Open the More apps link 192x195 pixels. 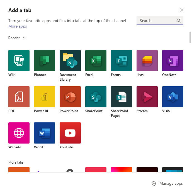(18, 26)
